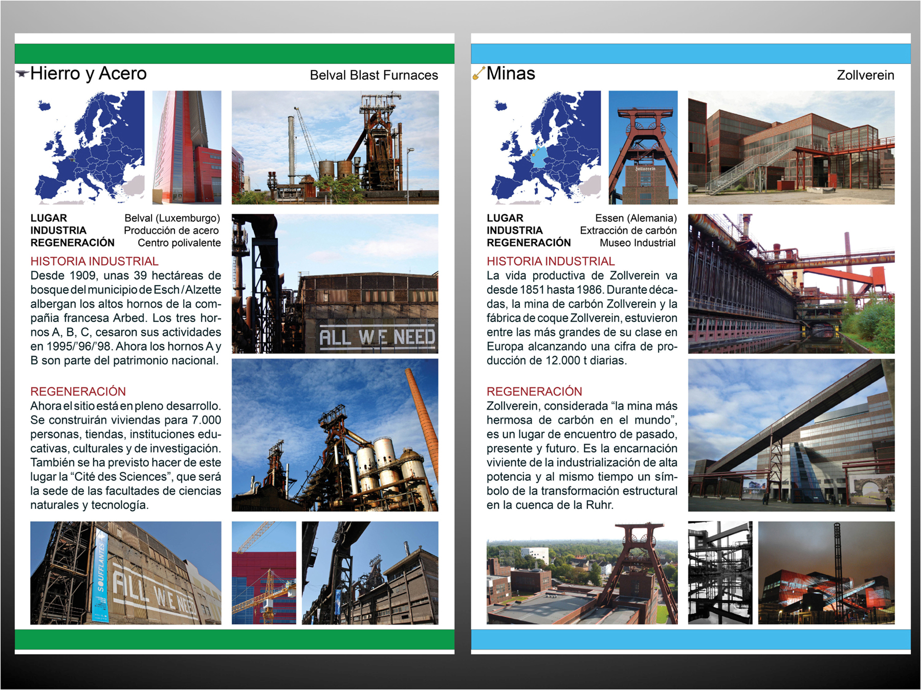Click the anvil icon beside Hierro y Acero
Image resolution: width=921 pixels, height=690 pixels.
tap(21, 74)
